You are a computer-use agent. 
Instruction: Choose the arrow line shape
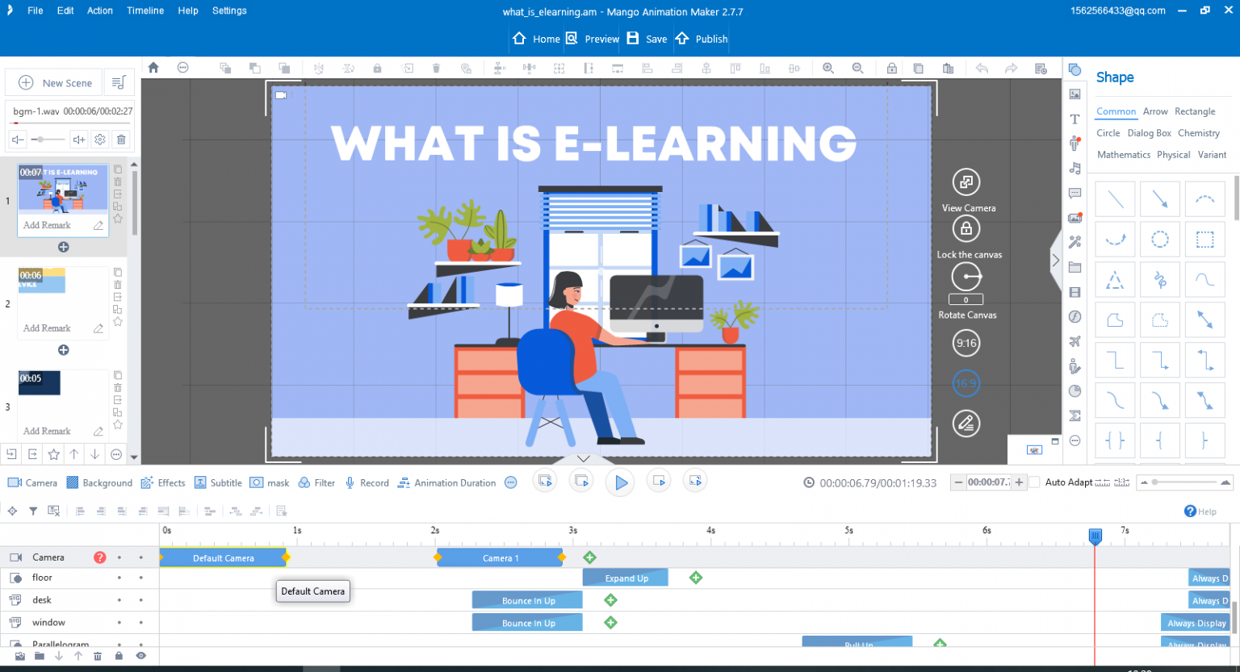pos(1159,198)
